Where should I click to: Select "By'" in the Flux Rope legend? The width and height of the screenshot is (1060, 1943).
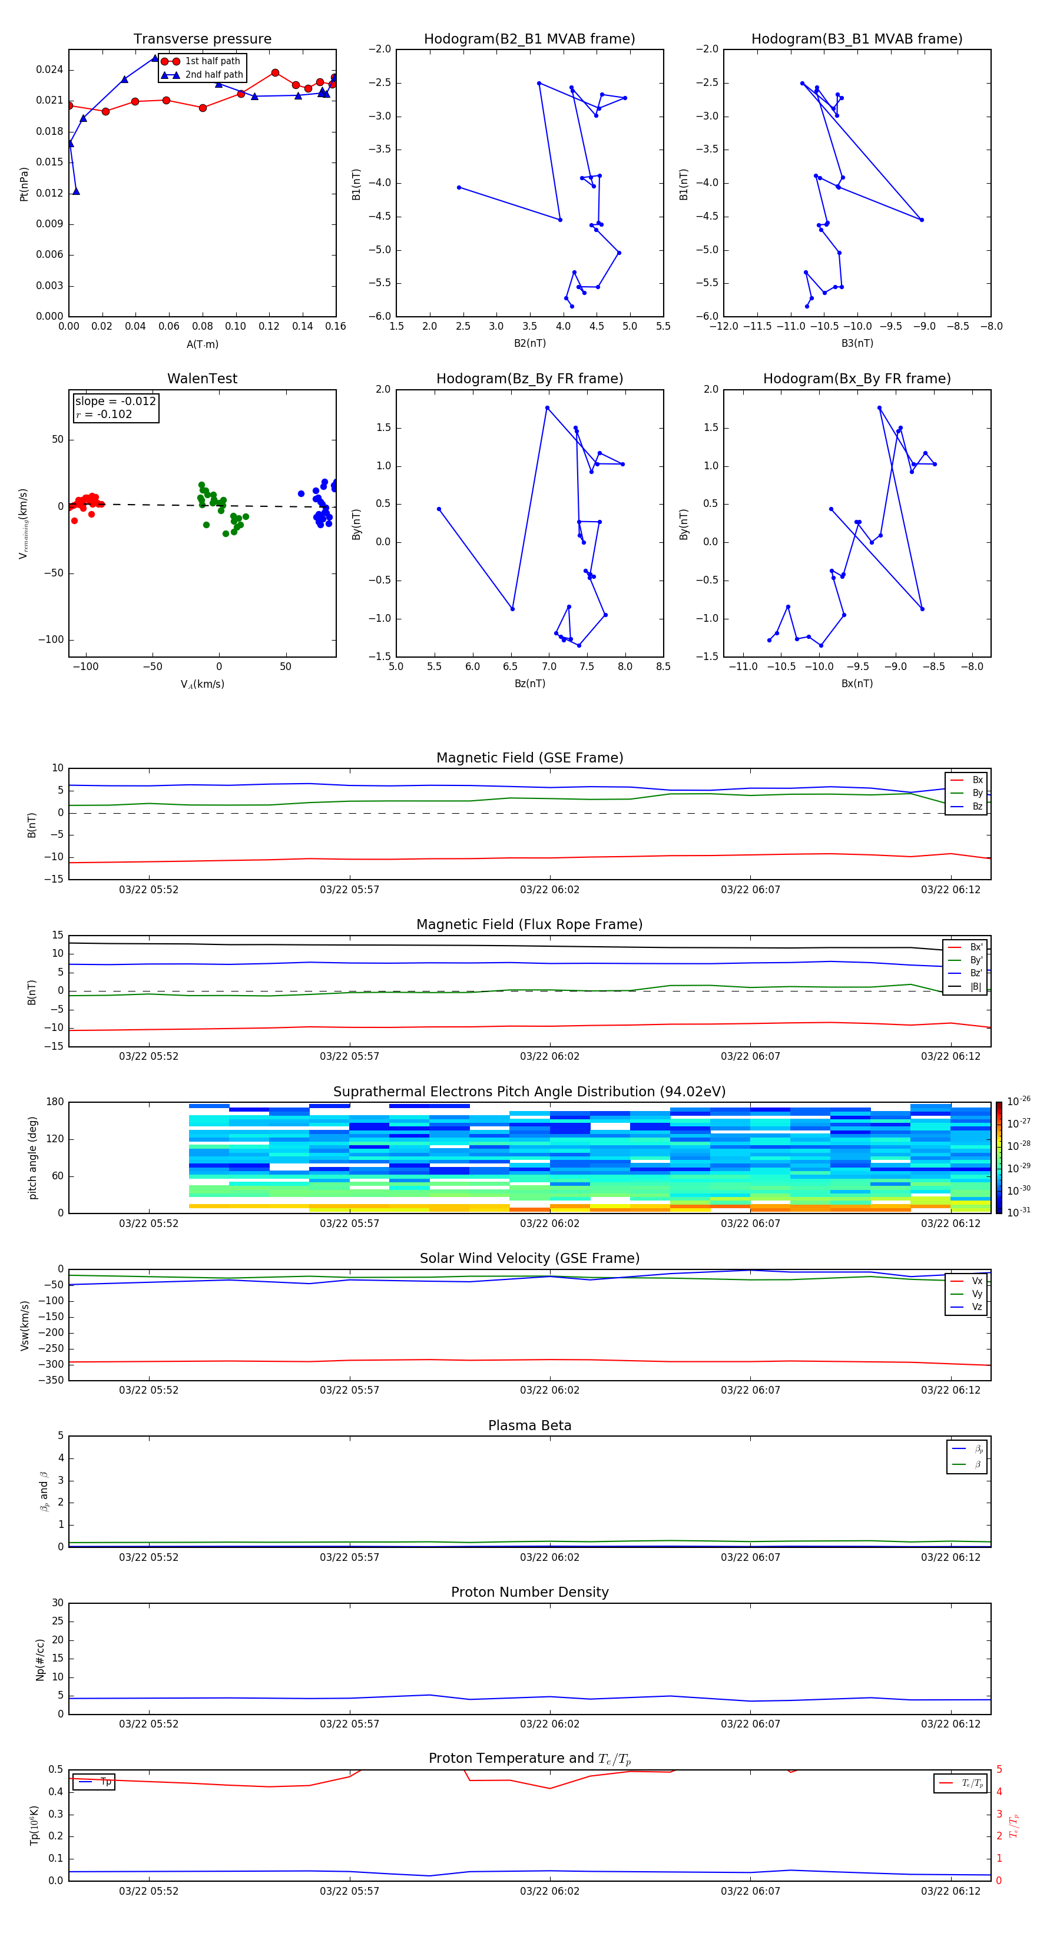pos(966,960)
